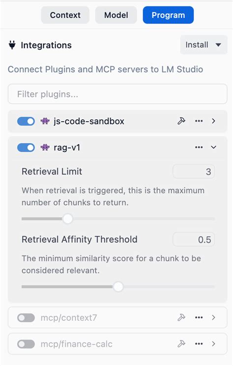Click the hammer tools icon for mcp/context7
The width and height of the screenshot is (233, 366).
(x=181, y=317)
